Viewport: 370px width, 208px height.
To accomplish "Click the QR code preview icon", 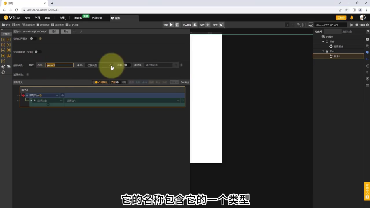I will pos(177,25).
